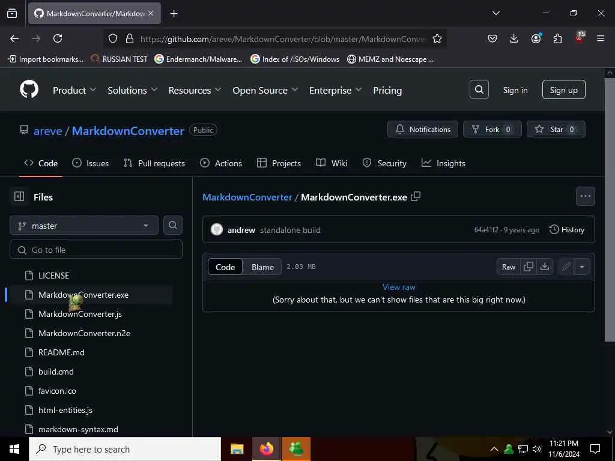Image resolution: width=615 pixels, height=461 pixels.
Task: Open Firefox from the Windows taskbar
Action: coord(266,449)
